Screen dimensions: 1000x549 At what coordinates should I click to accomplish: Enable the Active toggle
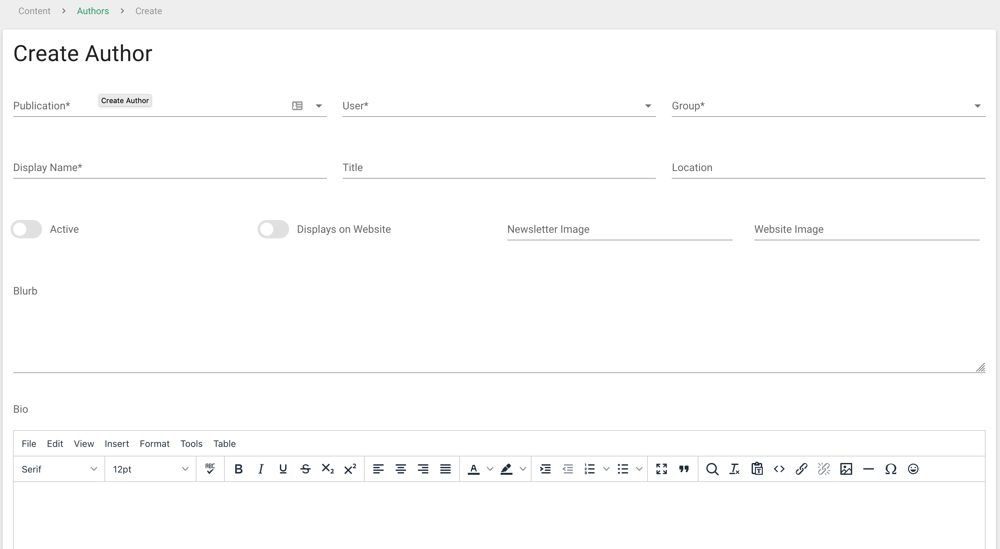pyautogui.click(x=26, y=229)
